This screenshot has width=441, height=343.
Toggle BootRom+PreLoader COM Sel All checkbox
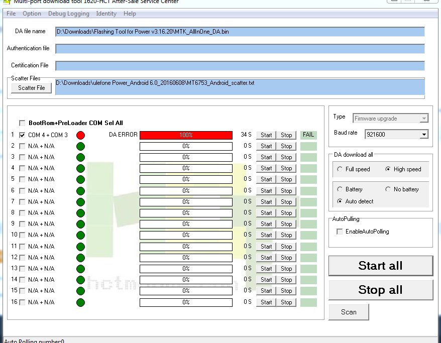tap(22, 123)
